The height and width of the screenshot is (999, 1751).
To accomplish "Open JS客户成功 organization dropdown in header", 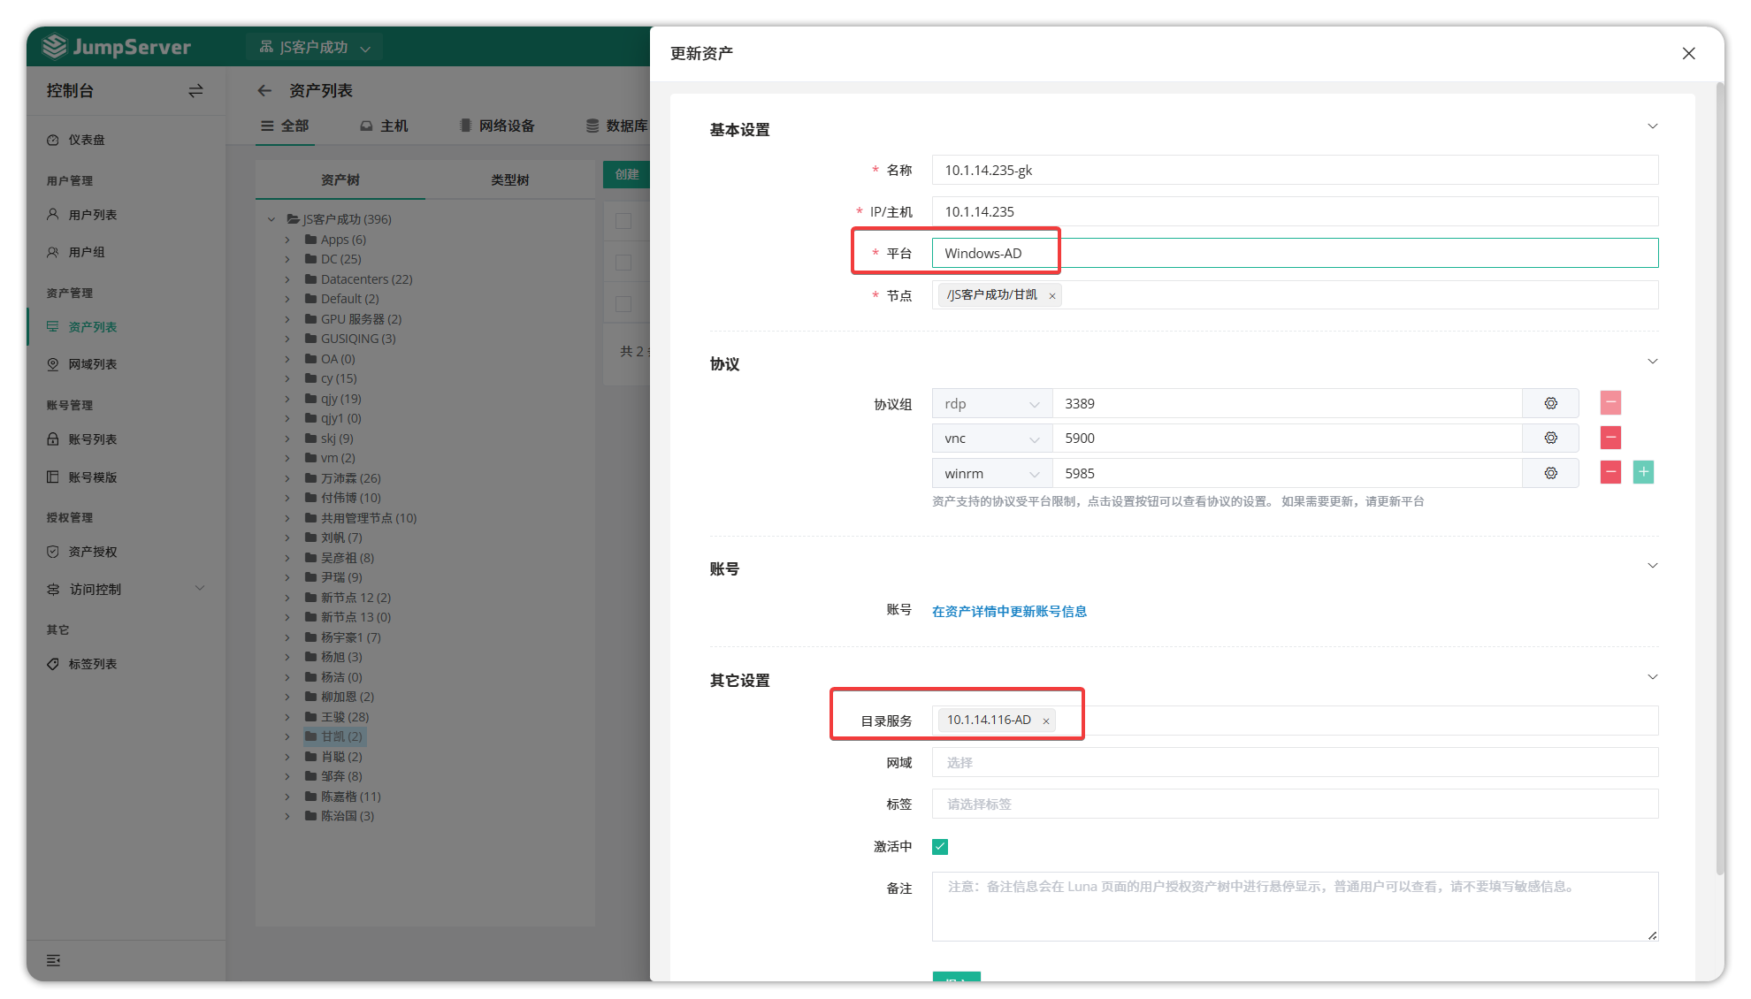I will [314, 47].
